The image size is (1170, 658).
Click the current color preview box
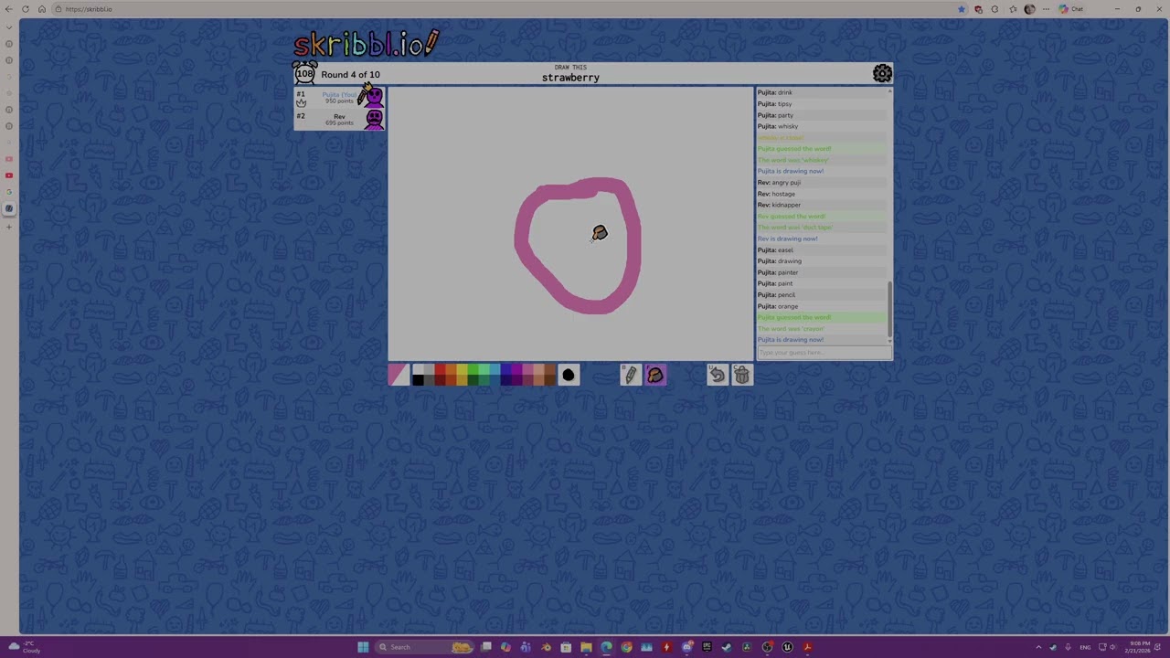pyautogui.click(x=399, y=375)
